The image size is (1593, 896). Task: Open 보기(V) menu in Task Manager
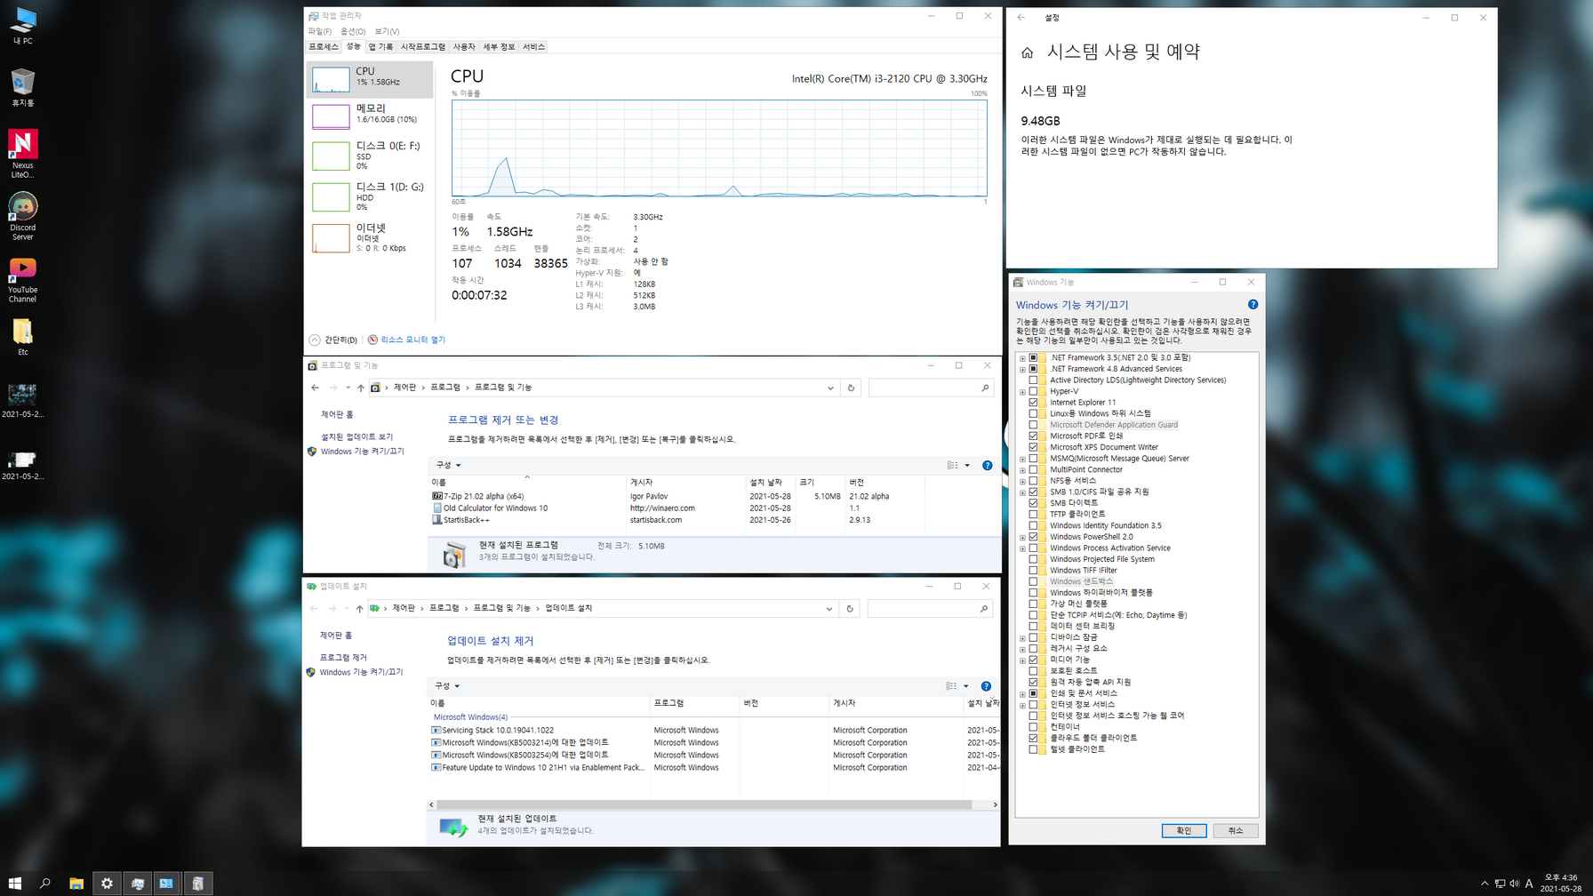point(387,31)
